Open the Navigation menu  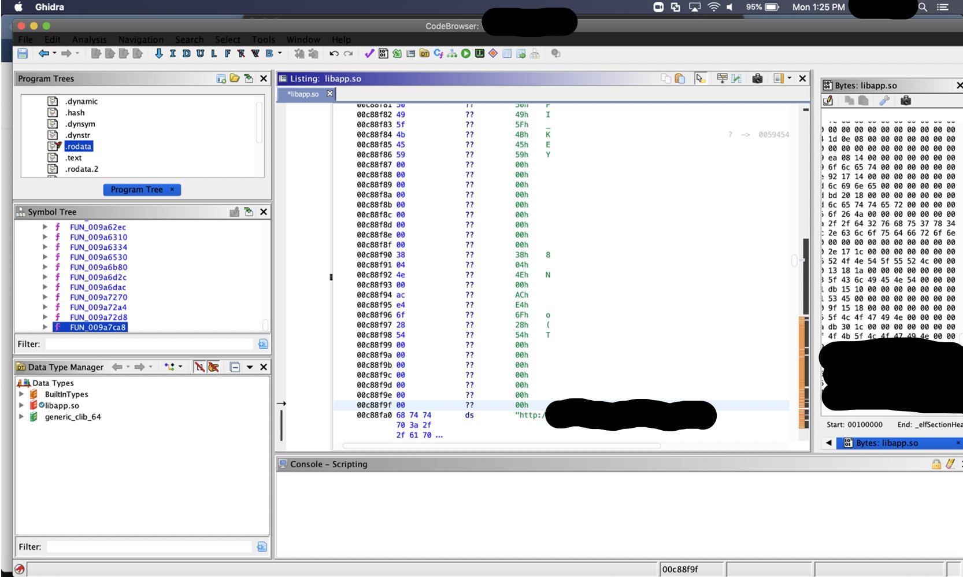click(x=140, y=39)
